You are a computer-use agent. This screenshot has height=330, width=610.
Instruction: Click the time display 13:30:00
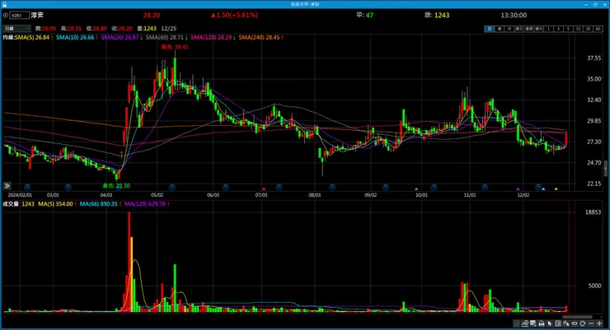(514, 15)
